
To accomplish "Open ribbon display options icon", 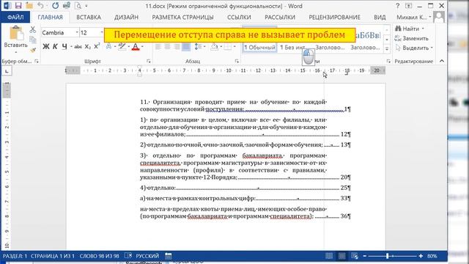I will tap(409, 6).
